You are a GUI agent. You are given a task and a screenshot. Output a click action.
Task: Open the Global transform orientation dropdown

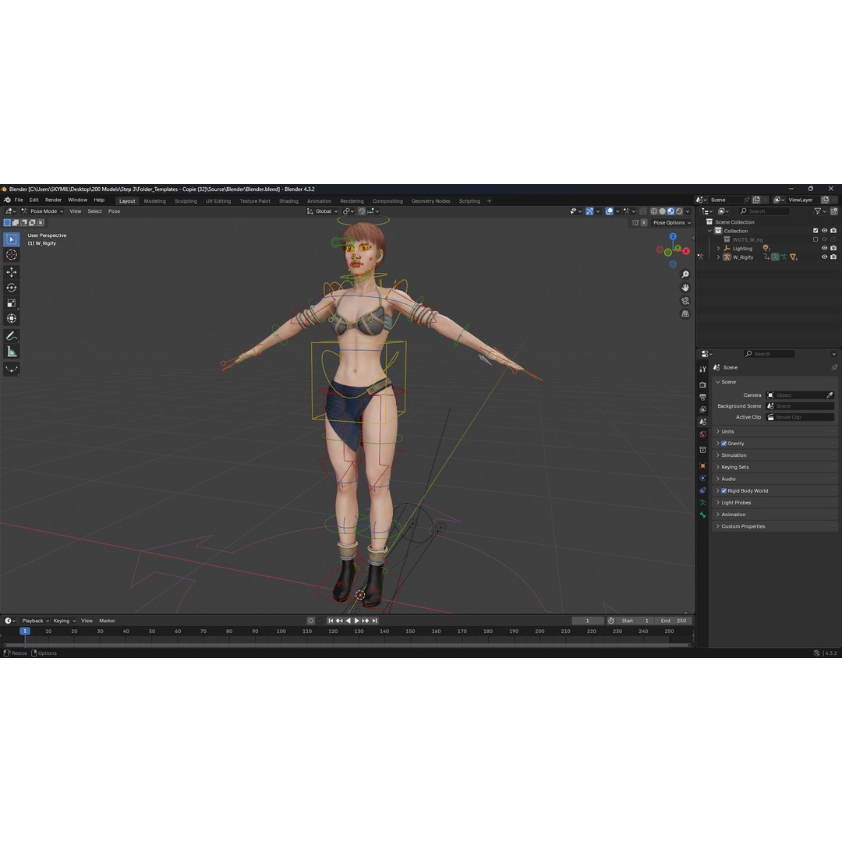[322, 211]
